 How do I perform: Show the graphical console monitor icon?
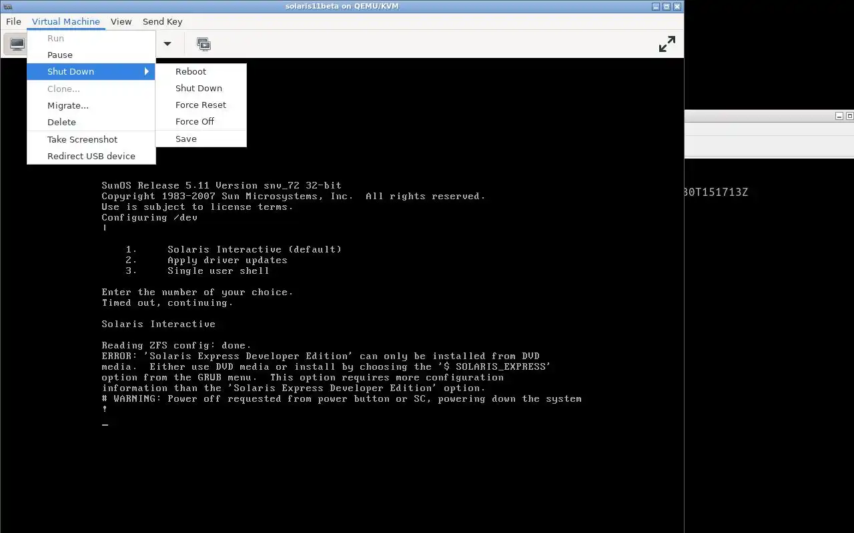(16, 44)
